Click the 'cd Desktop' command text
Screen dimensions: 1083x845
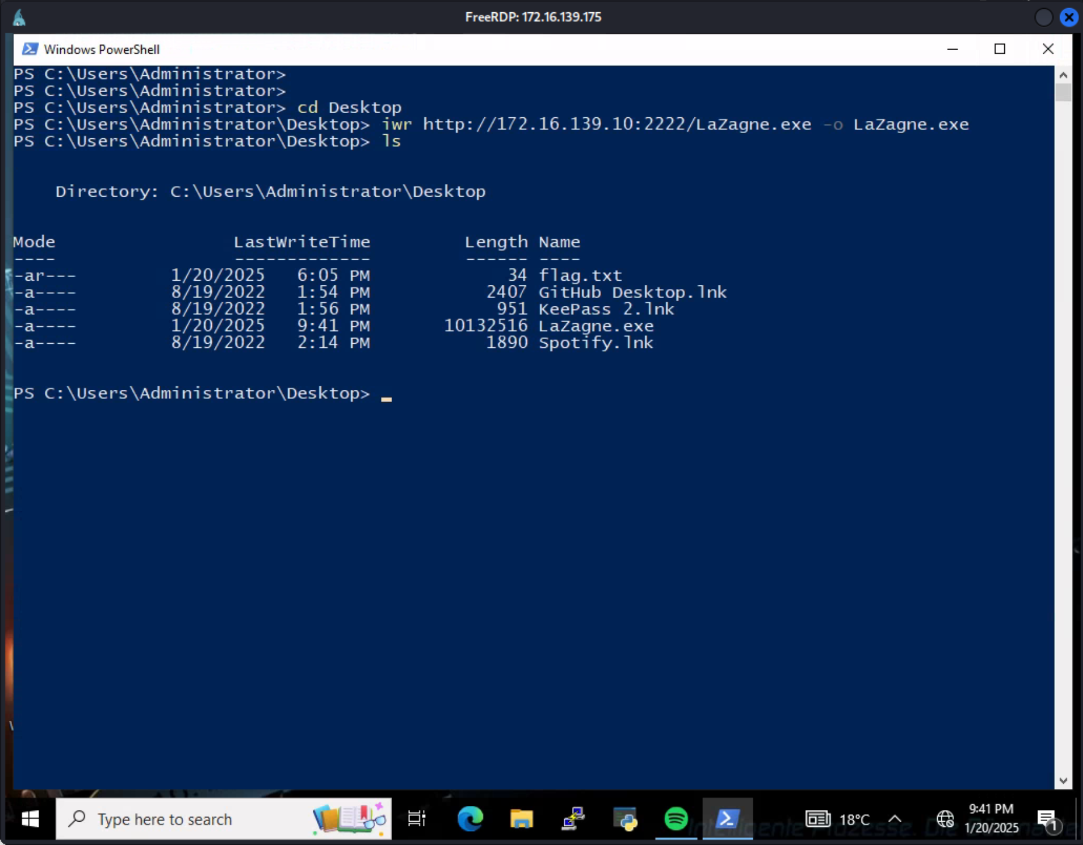(349, 108)
